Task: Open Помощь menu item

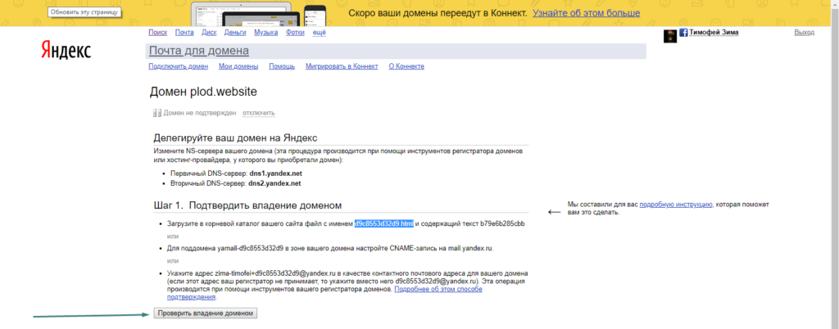Action: tap(282, 66)
